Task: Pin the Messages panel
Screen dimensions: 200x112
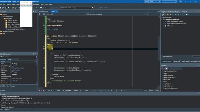Action: [x=198, y=94]
